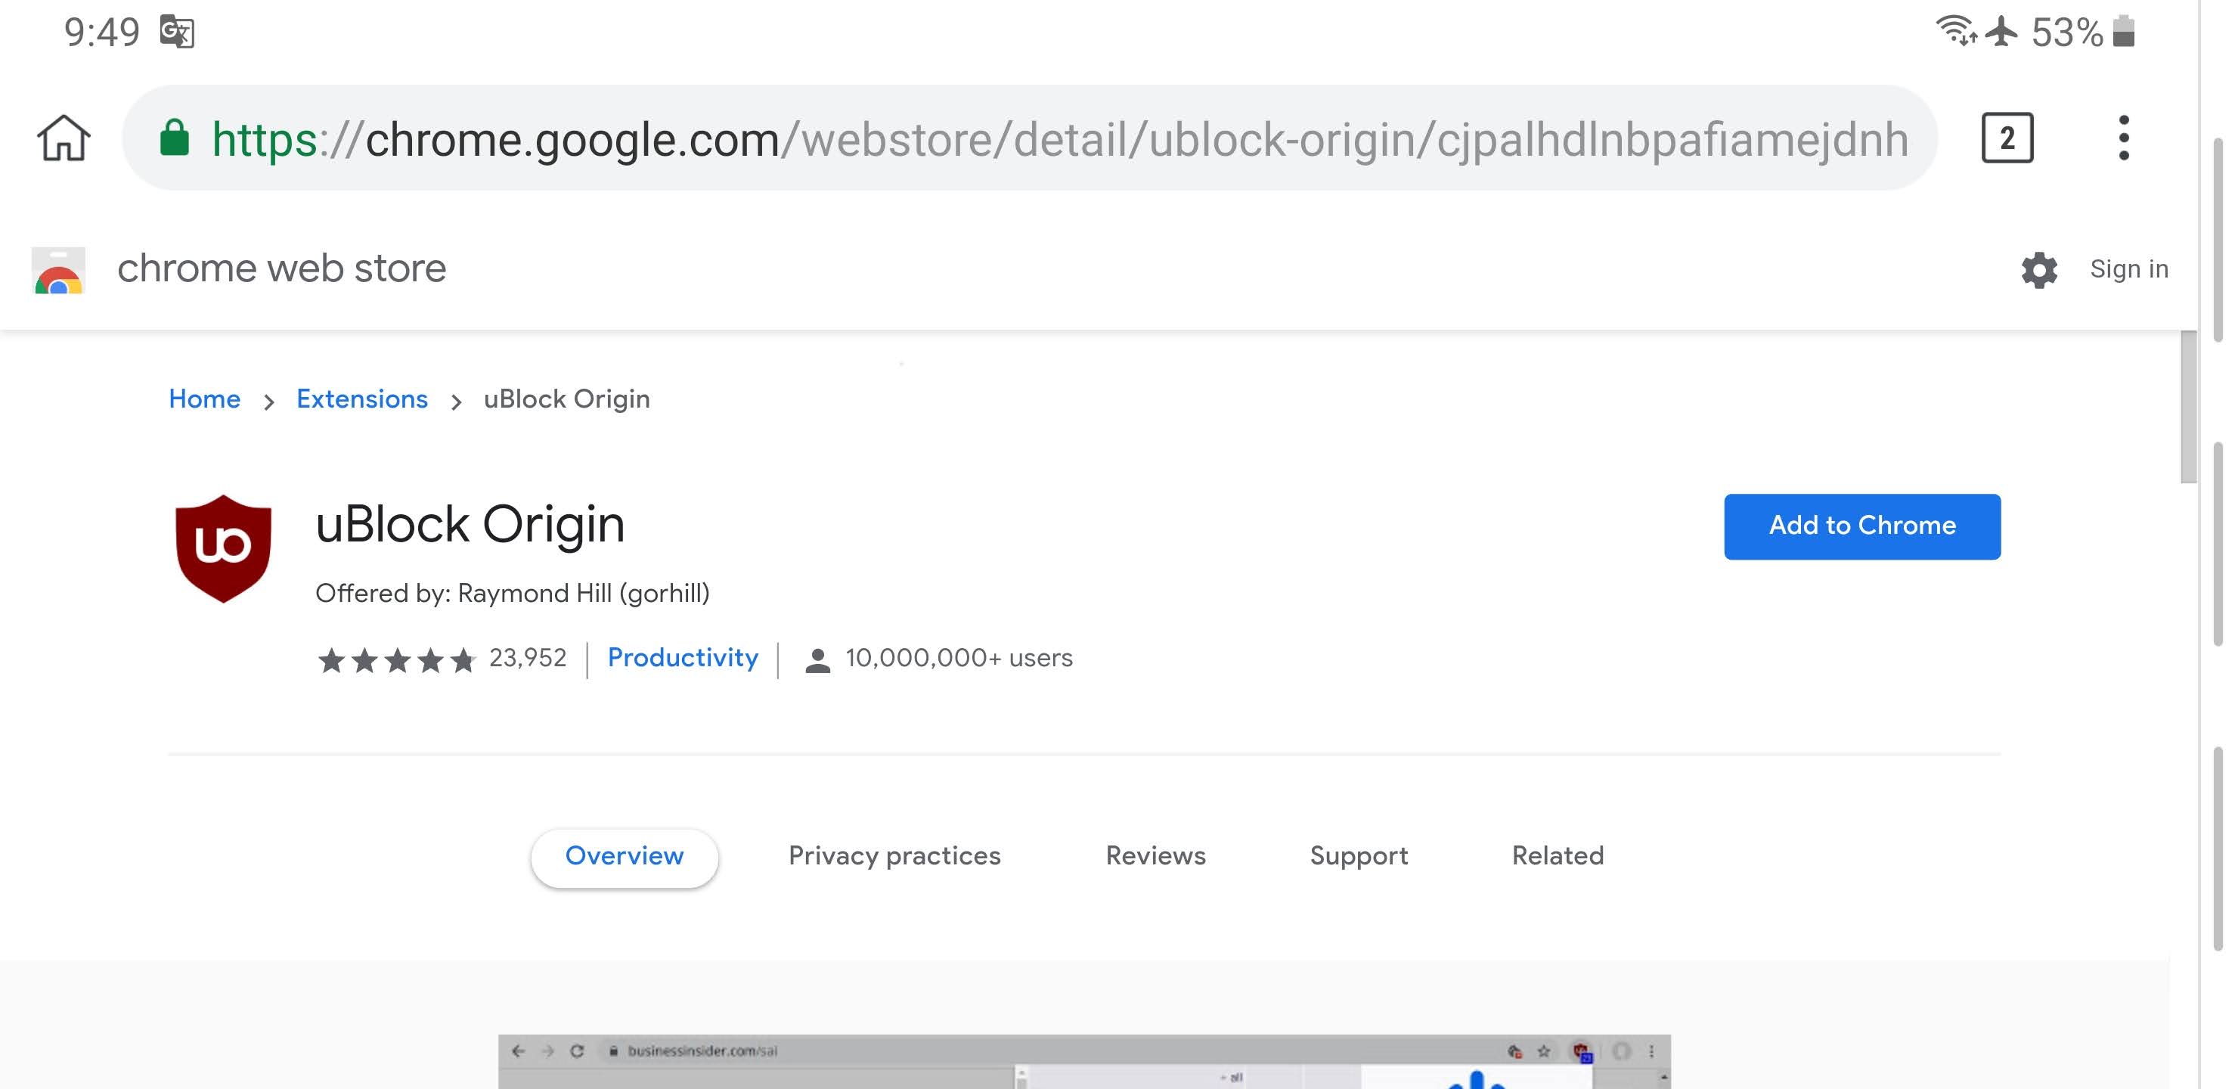Viewport: 2238px width, 1089px height.
Task: Tap the green padlock security icon
Action: [175, 138]
